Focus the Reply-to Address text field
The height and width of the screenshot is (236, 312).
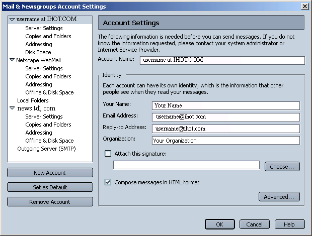(x=225, y=129)
